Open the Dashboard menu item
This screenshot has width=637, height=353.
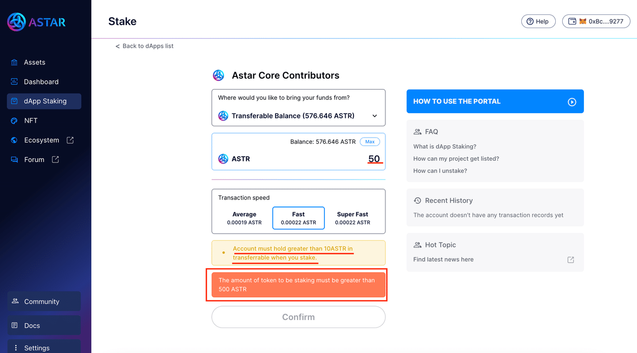[44, 82]
